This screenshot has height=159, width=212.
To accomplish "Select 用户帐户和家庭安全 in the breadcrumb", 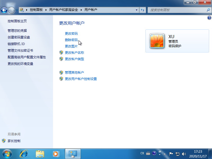I will point(63,10).
